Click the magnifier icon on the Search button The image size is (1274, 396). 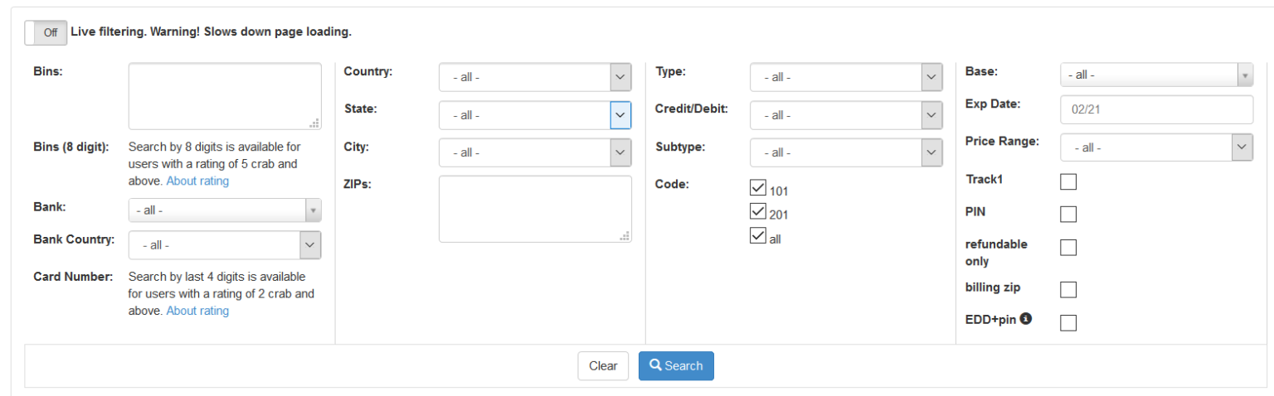tap(655, 365)
